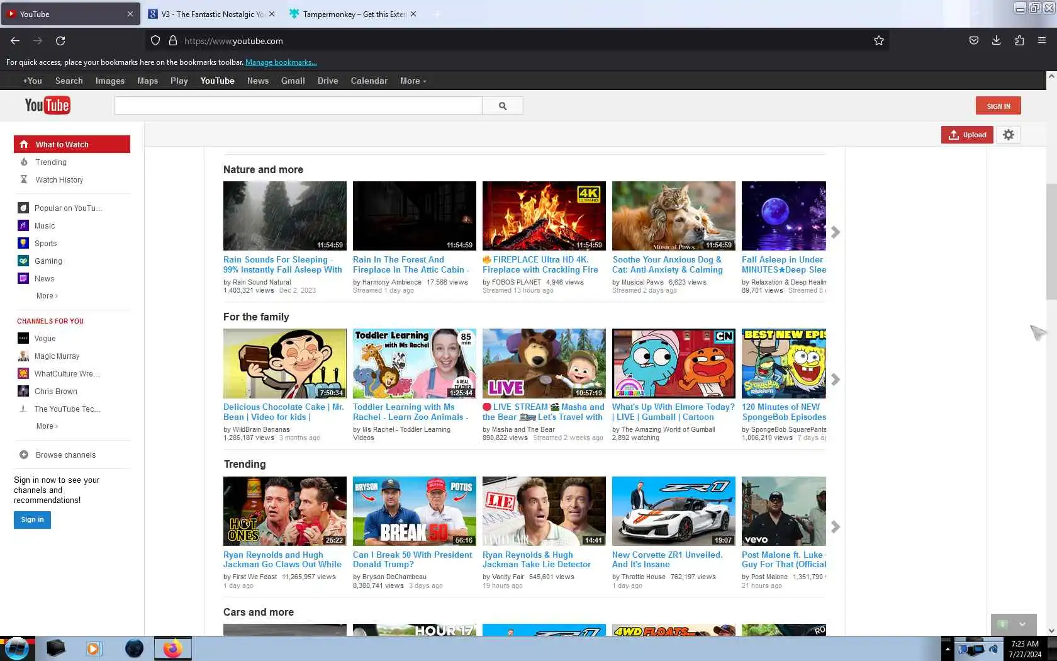Image resolution: width=1057 pixels, height=661 pixels.
Task: Click the YouTube logo
Action: click(47, 105)
